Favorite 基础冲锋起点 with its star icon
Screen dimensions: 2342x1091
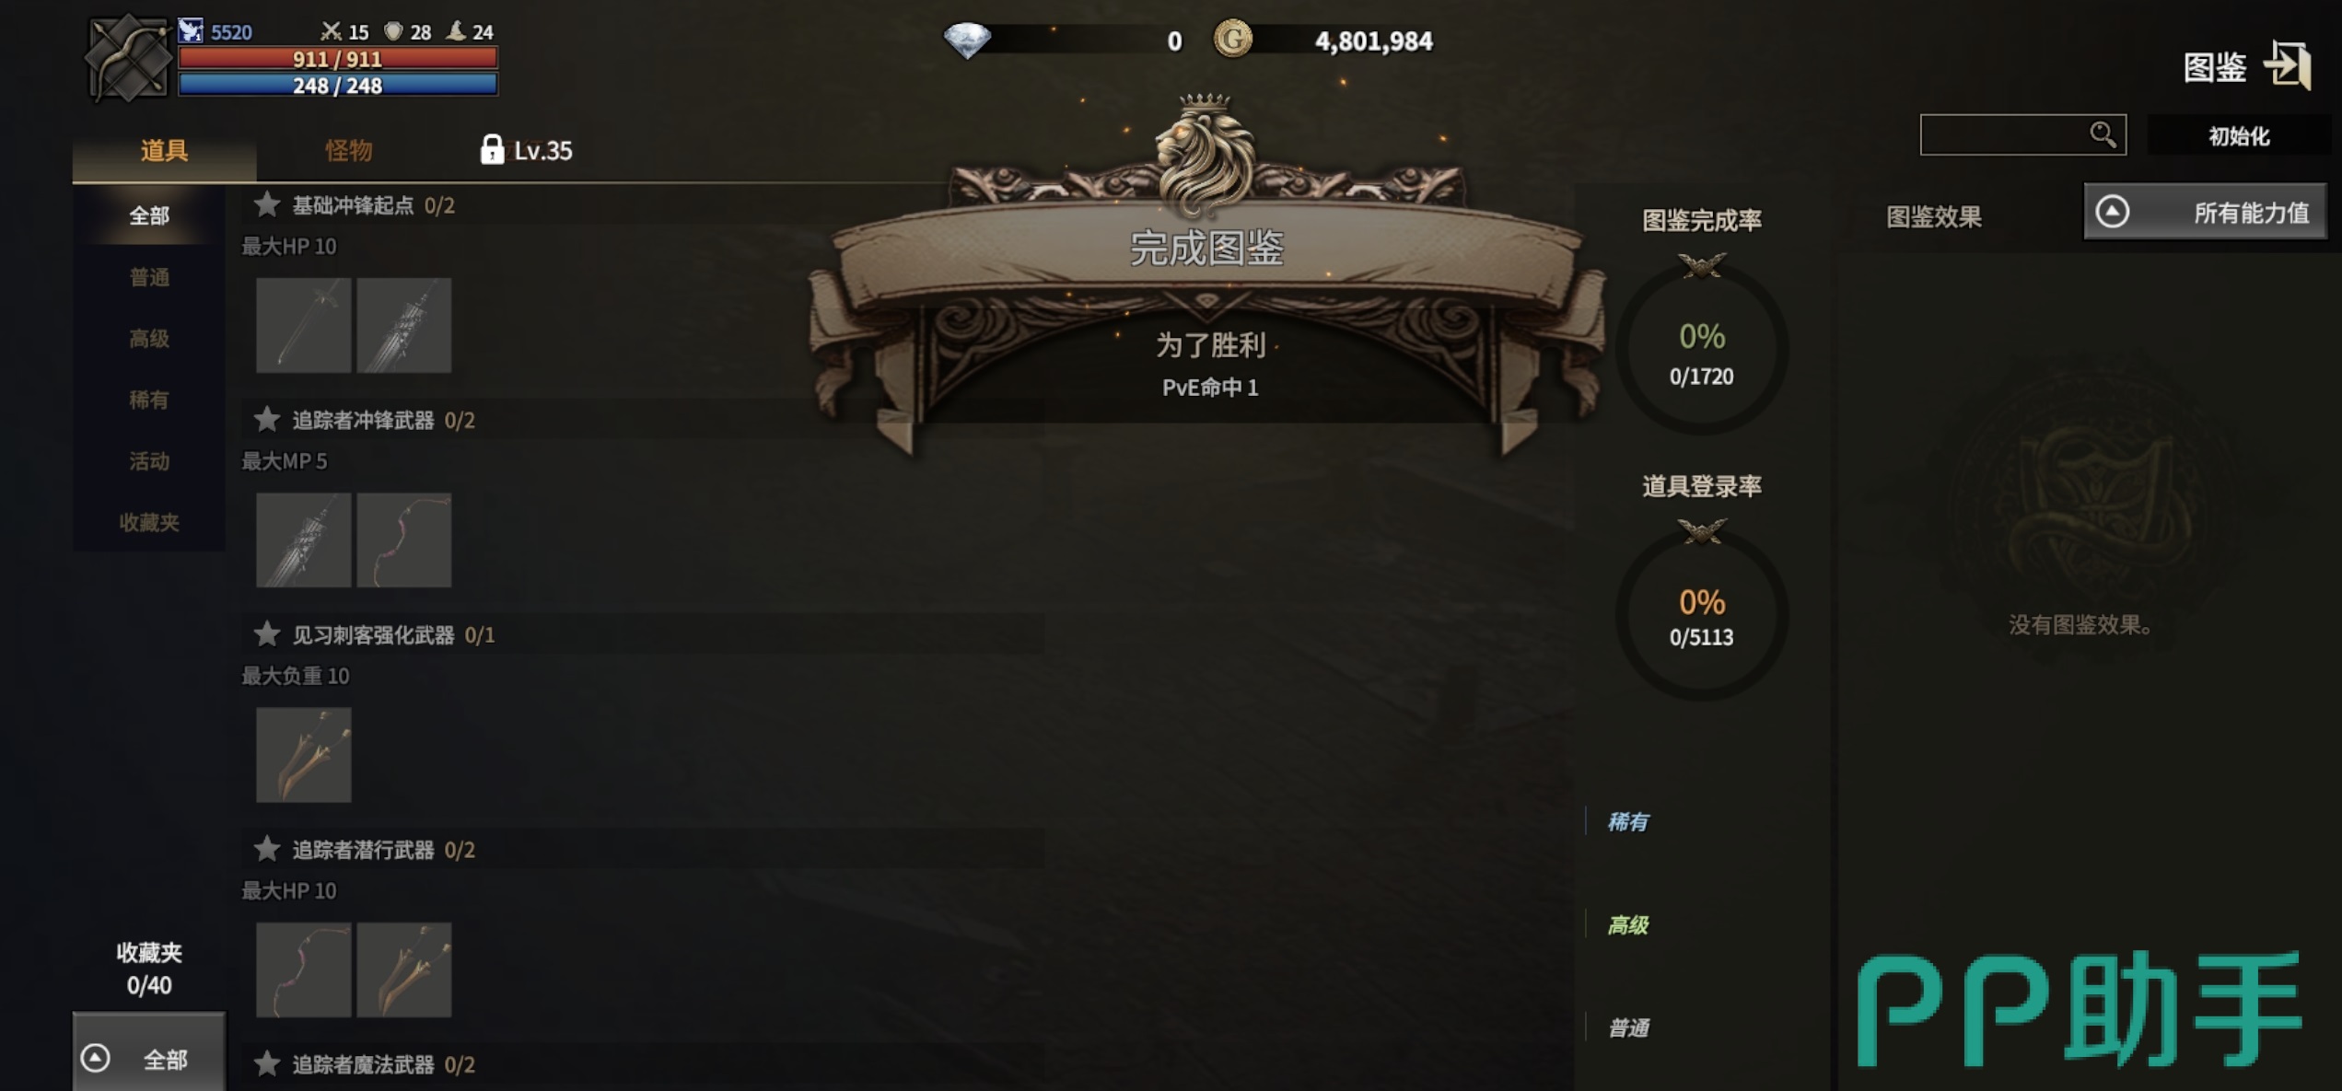(x=266, y=203)
